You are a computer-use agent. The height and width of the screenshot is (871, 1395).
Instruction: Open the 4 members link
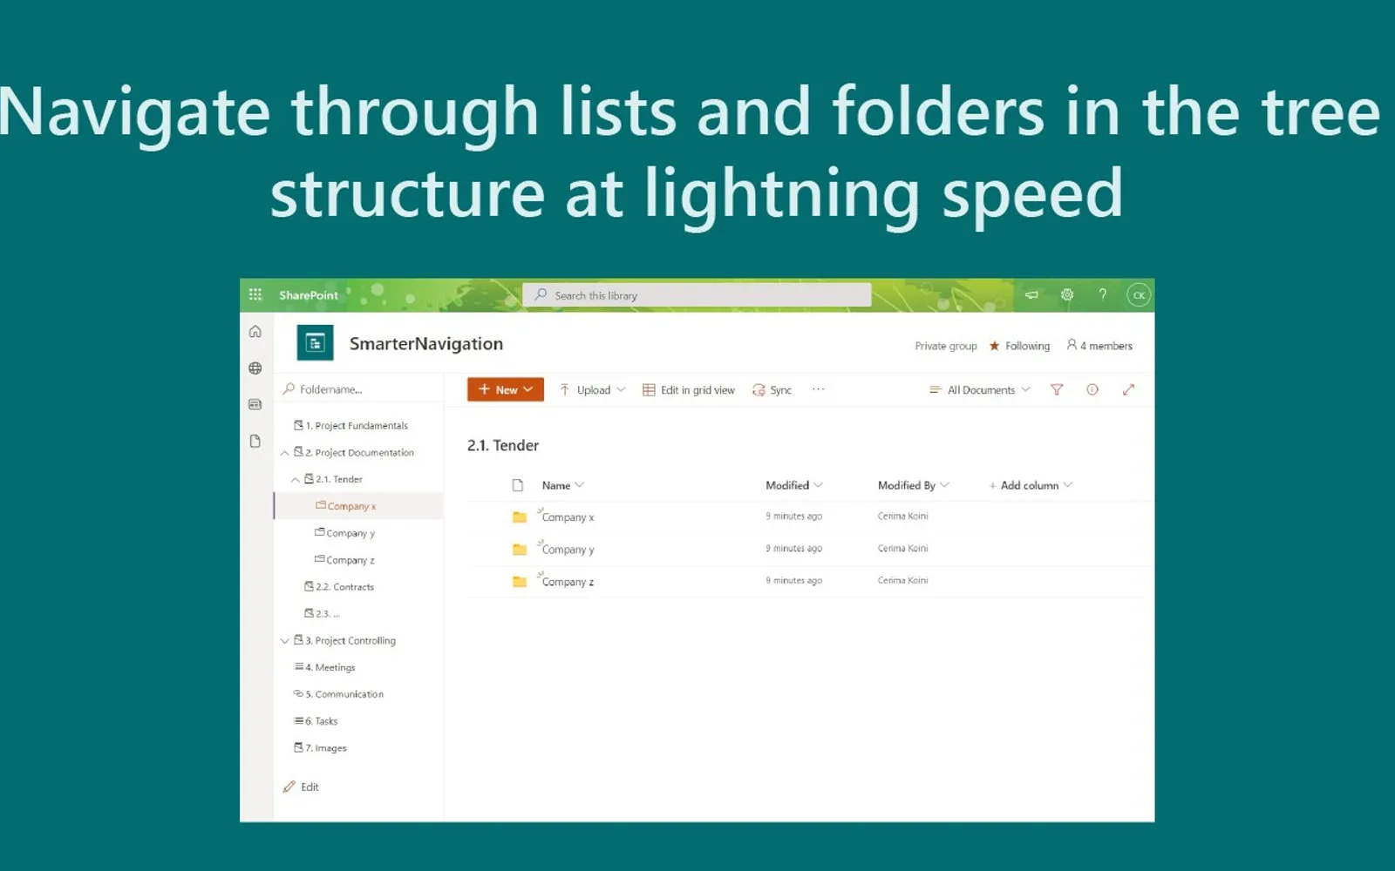click(x=1099, y=346)
